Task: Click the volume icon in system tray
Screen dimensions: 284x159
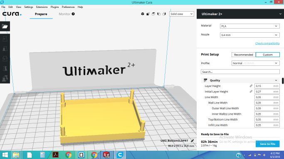Action: click(264, 155)
